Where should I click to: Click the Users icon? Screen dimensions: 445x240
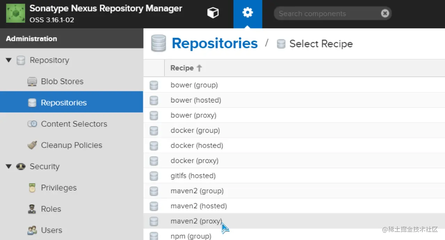tap(32, 230)
